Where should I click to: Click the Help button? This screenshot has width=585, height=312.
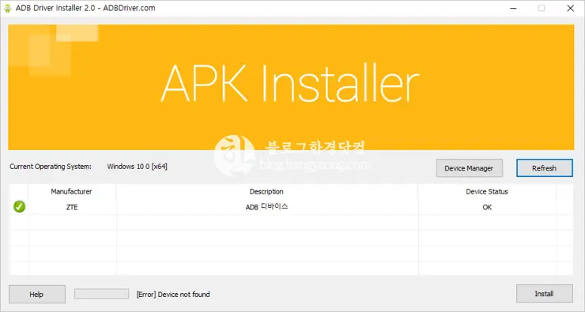tap(37, 295)
